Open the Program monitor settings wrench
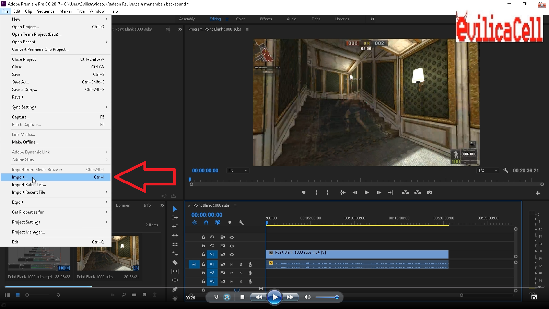549x309 pixels. pyautogui.click(x=506, y=170)
